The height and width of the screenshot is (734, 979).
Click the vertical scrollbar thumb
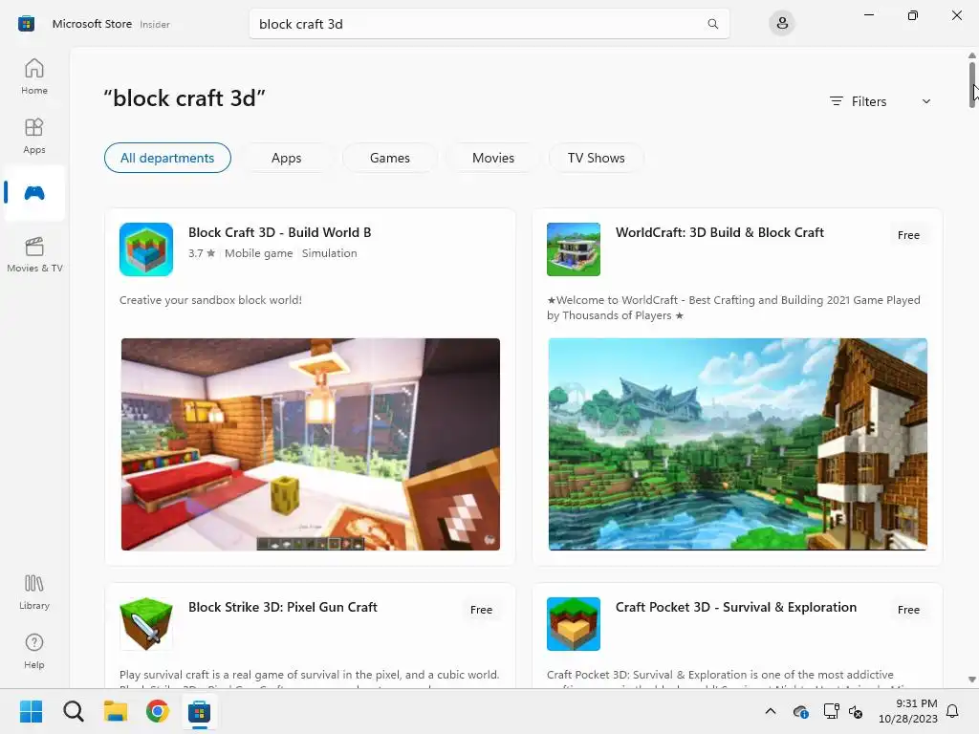pyautogui.click(x=972, y=85)
